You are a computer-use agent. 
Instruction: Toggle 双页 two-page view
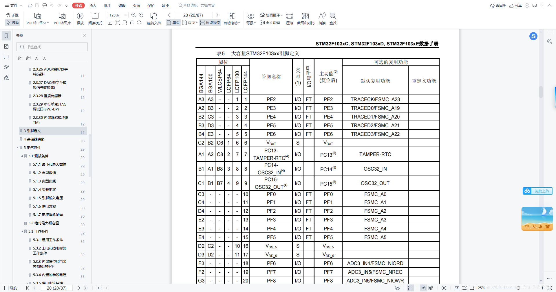pyautogui.click(x=190, y=23)
